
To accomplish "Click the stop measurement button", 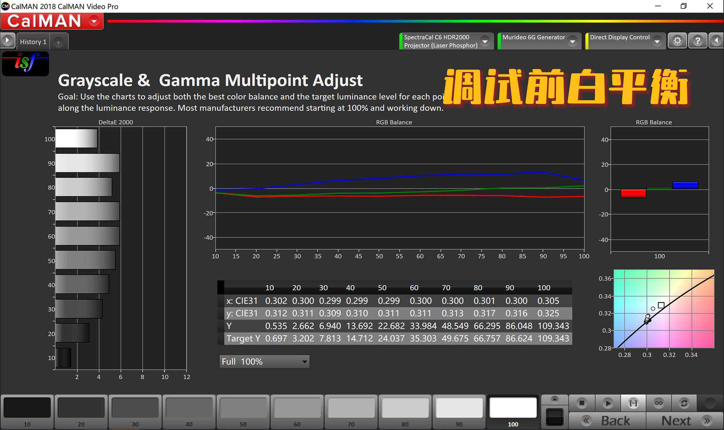I will tap(582, 403).
